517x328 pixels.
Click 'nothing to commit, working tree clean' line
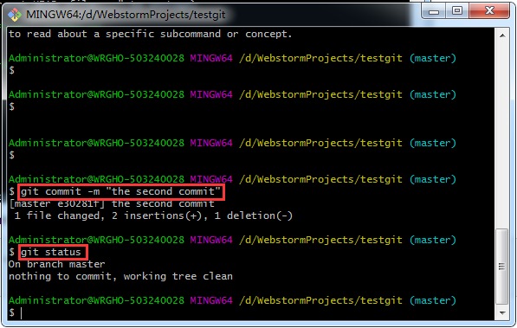click(120, 276)
